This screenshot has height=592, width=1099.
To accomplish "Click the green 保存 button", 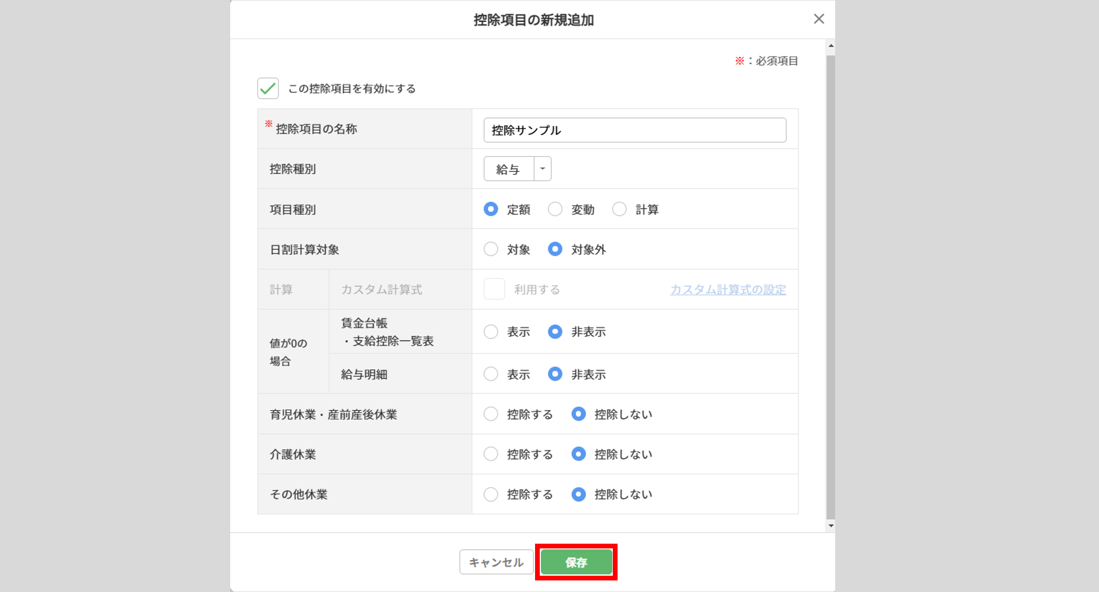I will [576, 562].
